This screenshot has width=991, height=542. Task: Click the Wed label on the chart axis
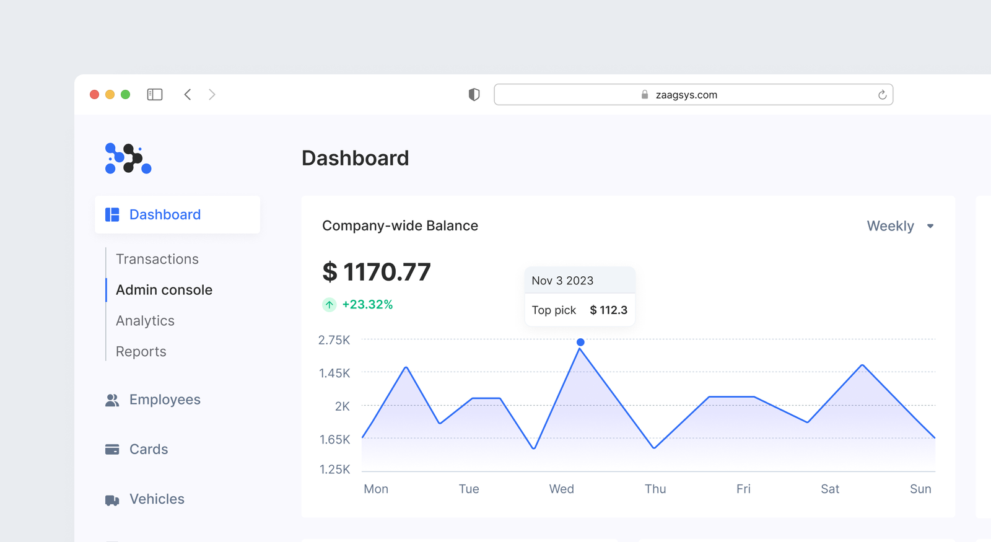[562, 489]
